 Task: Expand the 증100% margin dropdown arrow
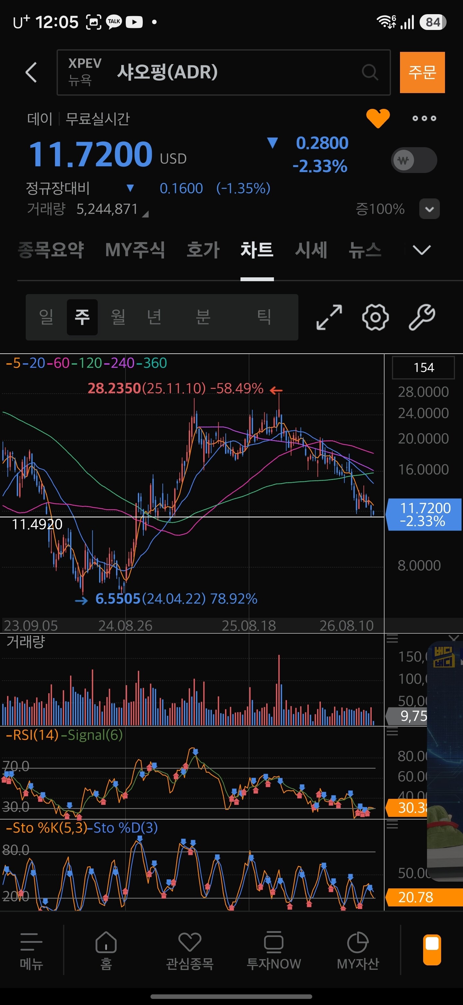click(430, 209)
